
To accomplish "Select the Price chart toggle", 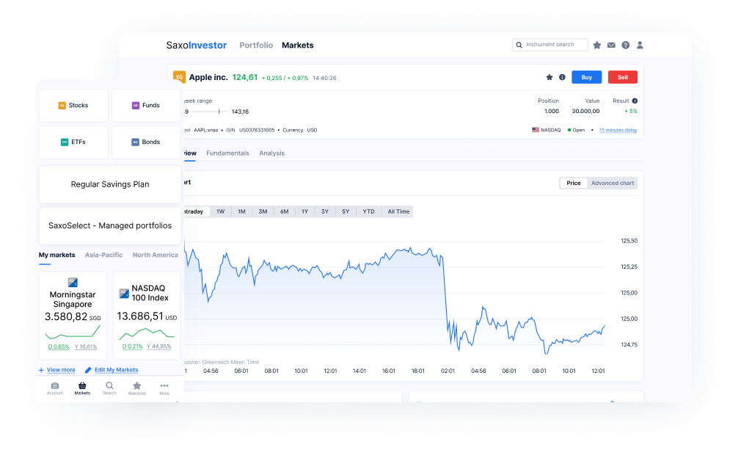I will [574, 183].
